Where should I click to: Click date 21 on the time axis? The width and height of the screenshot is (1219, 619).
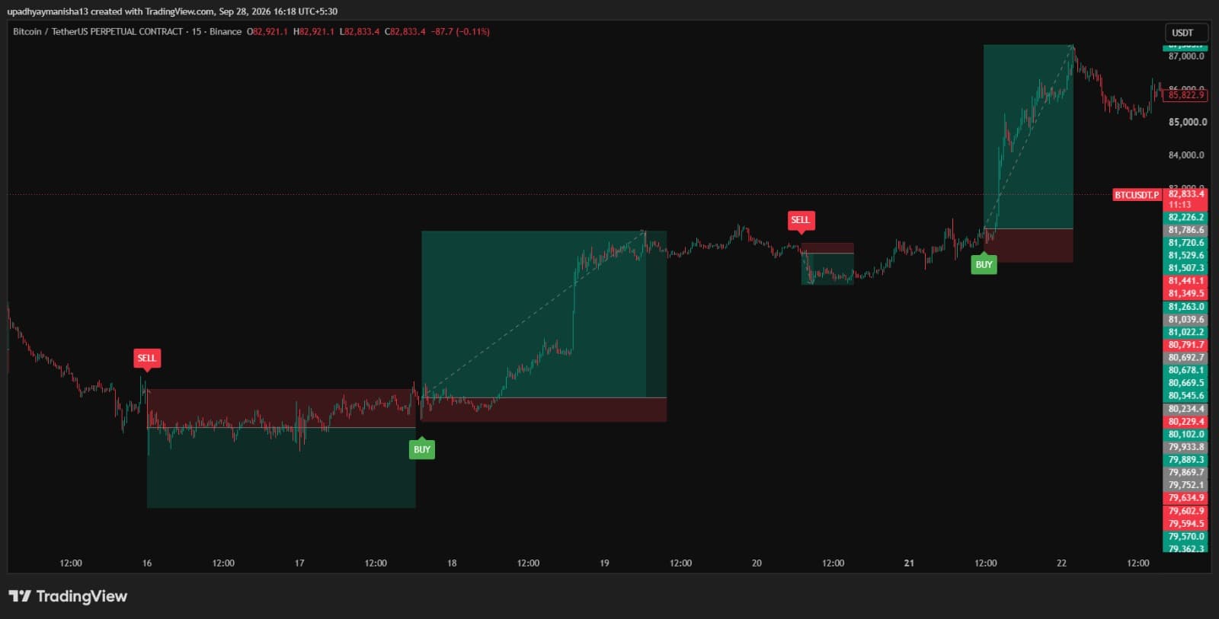click(x=909, y=563)
